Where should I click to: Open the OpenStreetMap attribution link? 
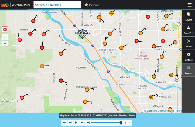[165, 111]
